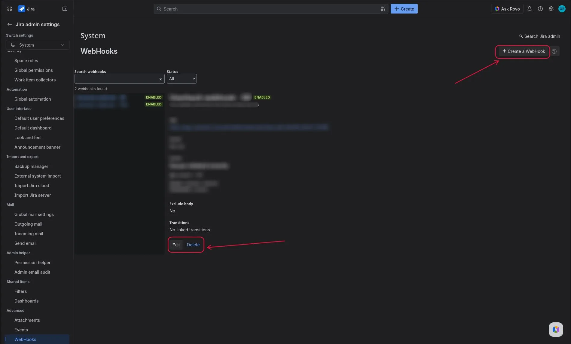Screen dimensions: 571x344
Task: Click the back arrow beside Jira admin settings
Action: [x=10, y=24]
